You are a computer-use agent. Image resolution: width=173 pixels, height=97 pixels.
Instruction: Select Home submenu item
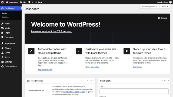tap(4, 13)
